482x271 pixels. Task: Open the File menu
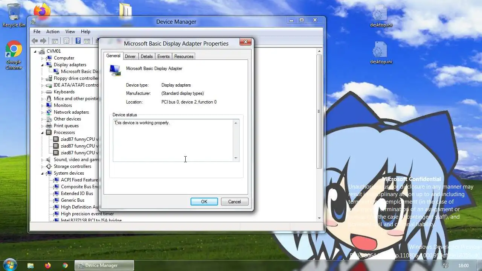[37, 32]
